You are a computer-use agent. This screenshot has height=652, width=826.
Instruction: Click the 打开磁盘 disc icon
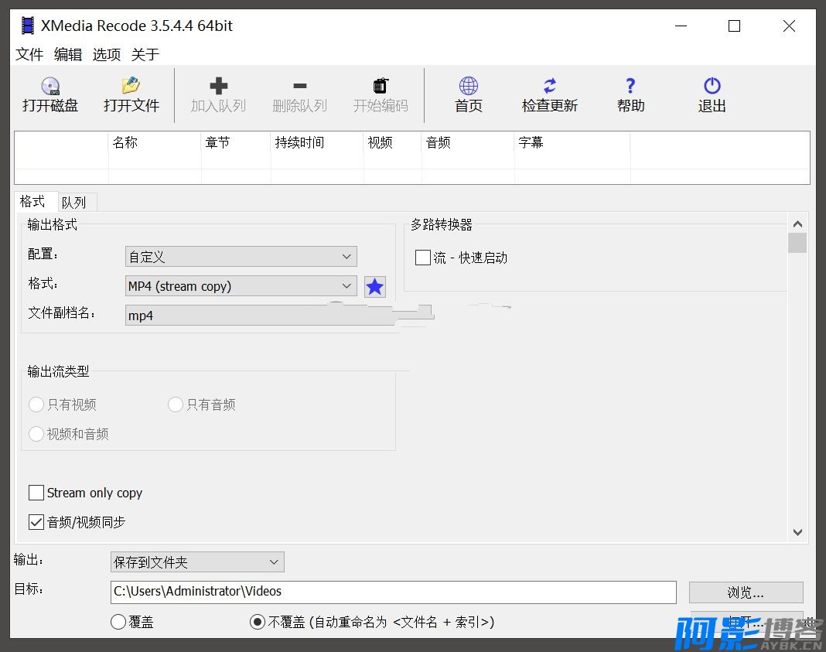click(50, 86)
